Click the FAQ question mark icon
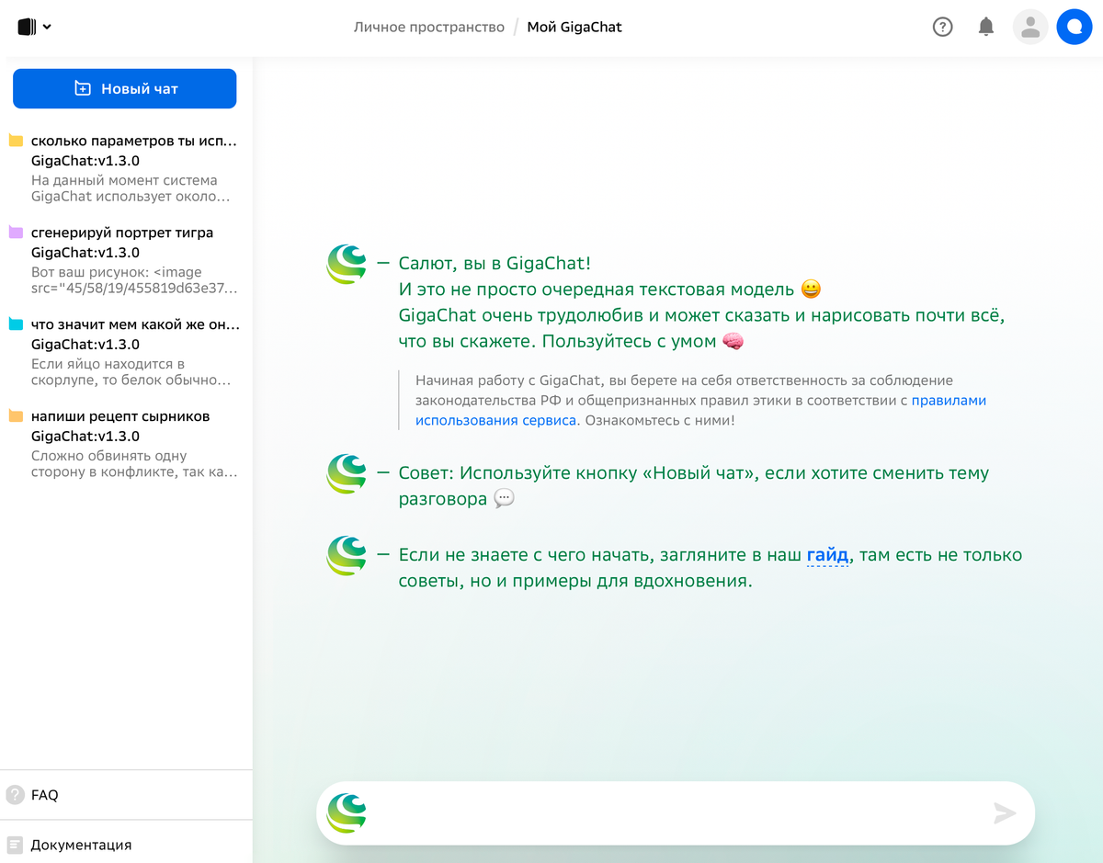This screenshot has width=1103, height=863. click(15, 795)
